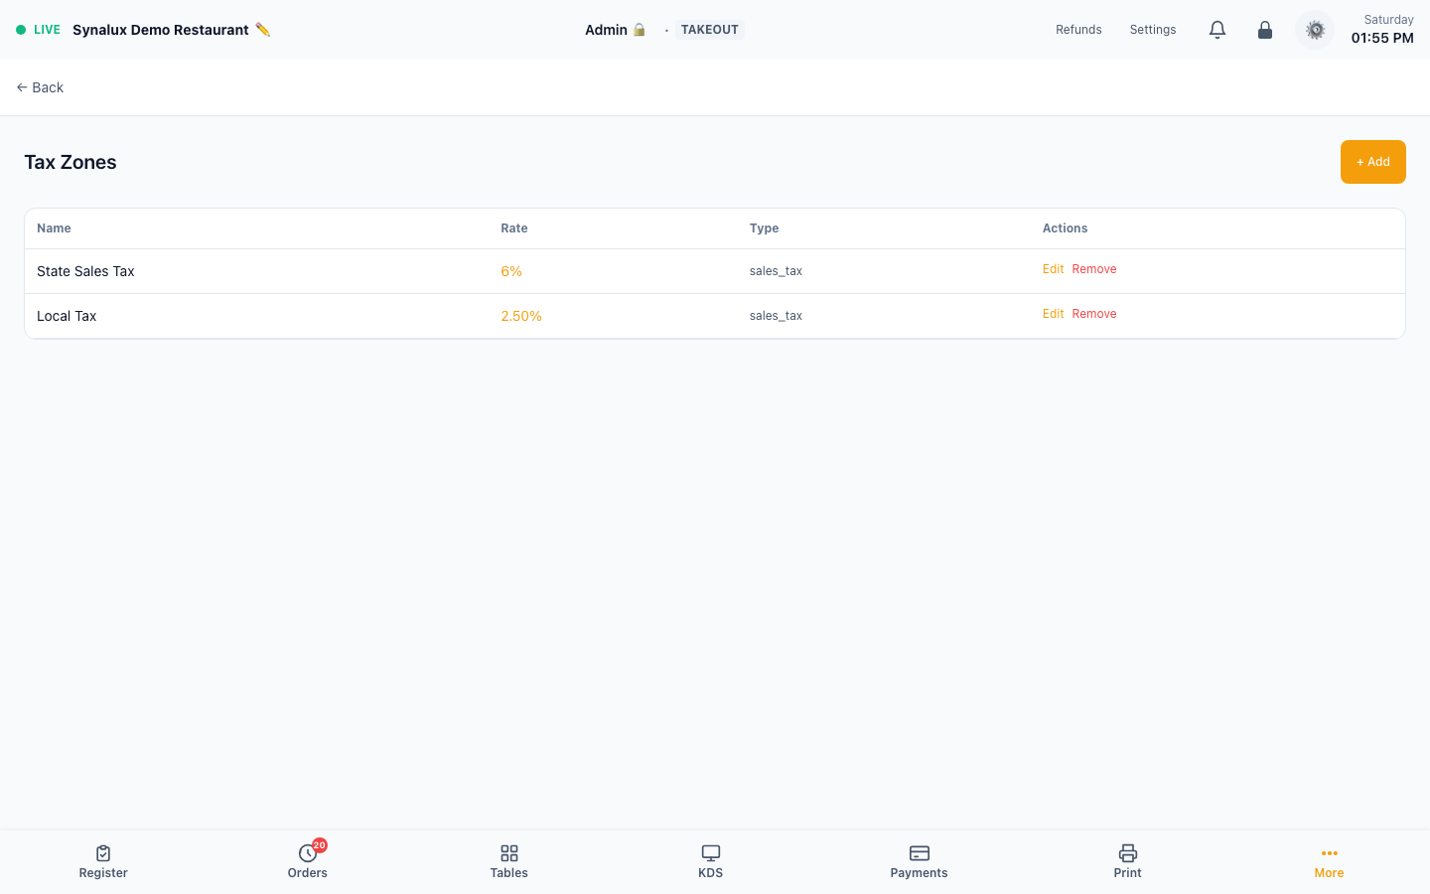Click the 6% rate value
The image size is (1430, 894).
coord(511,271)
